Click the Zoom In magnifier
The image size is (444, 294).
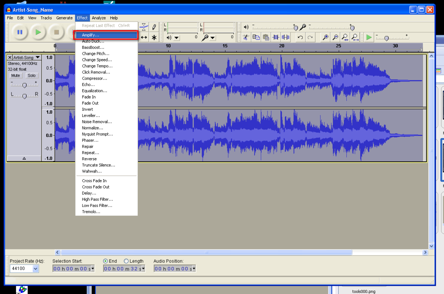326,37
